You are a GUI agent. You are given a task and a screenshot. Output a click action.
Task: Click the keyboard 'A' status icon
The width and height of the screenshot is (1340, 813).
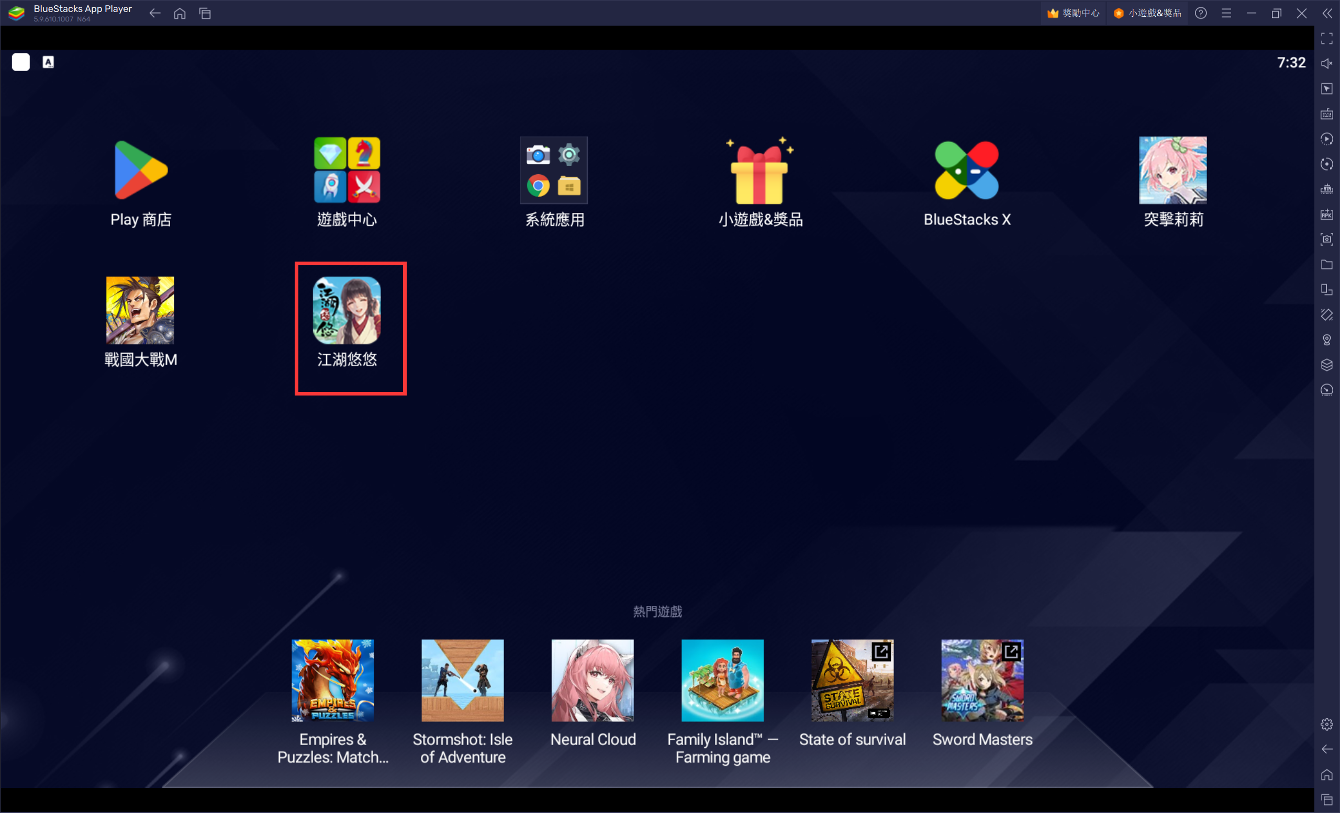pos(48,62)
